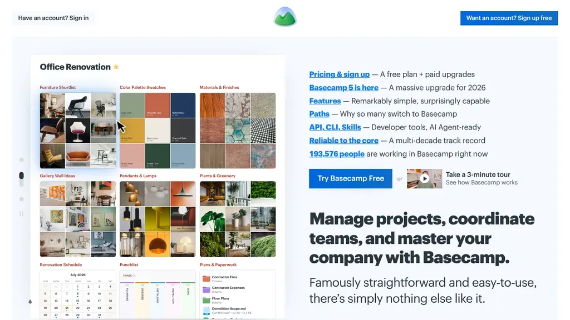Select July 21 on the calendar
570x320 pixels.
click(67, 308)
